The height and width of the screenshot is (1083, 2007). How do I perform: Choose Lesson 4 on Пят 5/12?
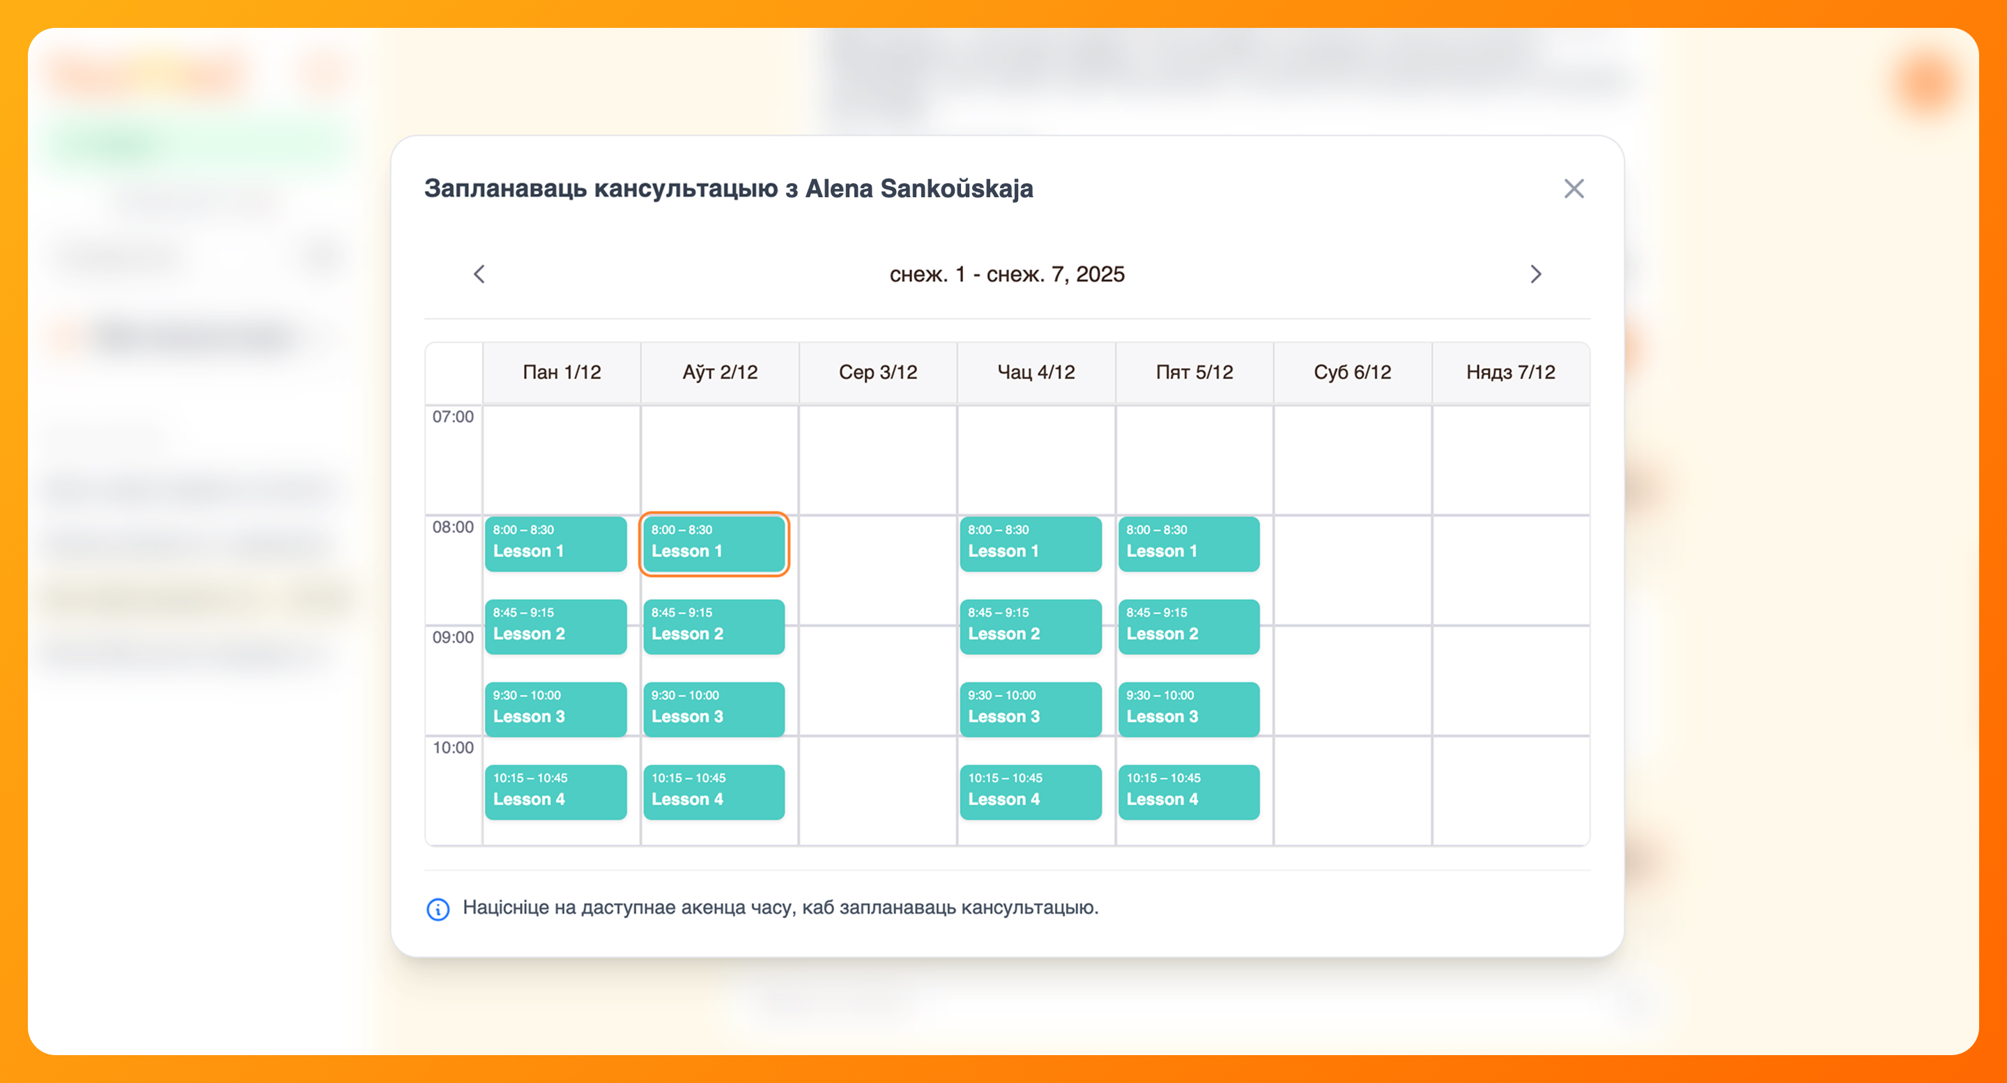pyautogui.click(x=1188, y=792)
